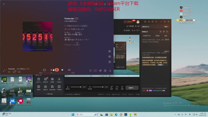Screen dimensions: 208x117
Task: Click 开播提醒 broadcast reminder
Action: click(130, 26)
